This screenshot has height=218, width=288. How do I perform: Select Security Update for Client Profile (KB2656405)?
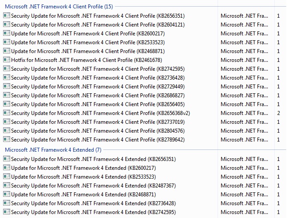(98, 104)
